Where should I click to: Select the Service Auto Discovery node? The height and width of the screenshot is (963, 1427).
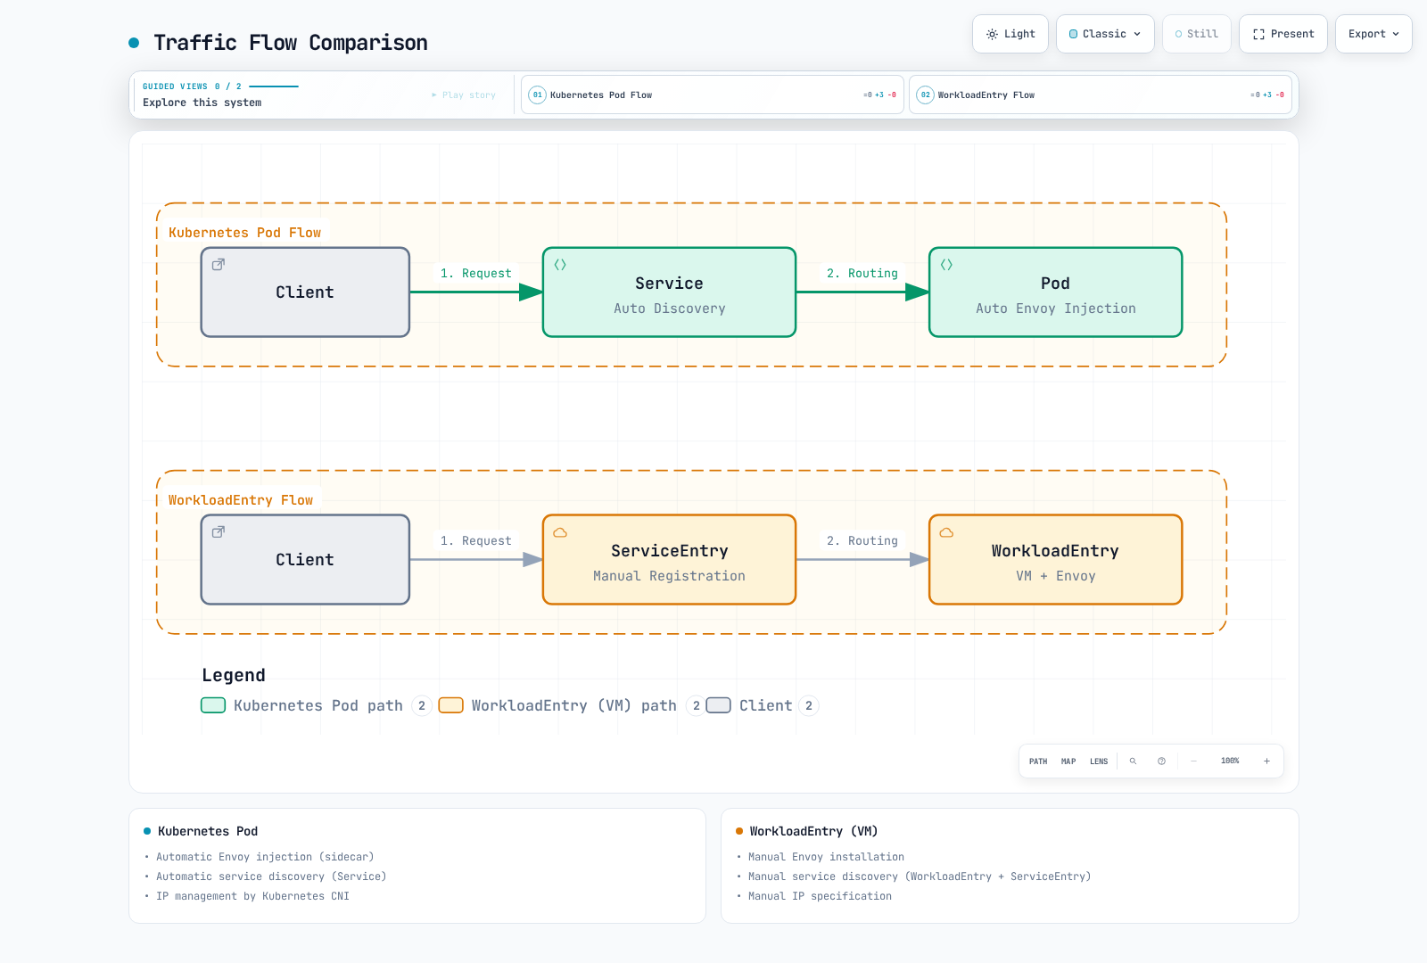pos(669,292)
